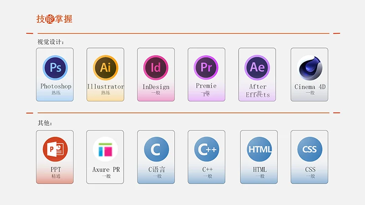The width and height of the screenshot is (365, 205).
Task: Select the HTML card's text label
Action: coord(260,169)
